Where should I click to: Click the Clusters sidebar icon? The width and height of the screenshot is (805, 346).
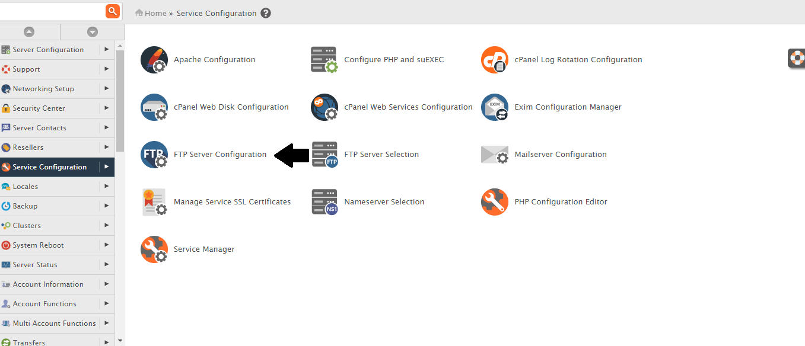[6, 226]
